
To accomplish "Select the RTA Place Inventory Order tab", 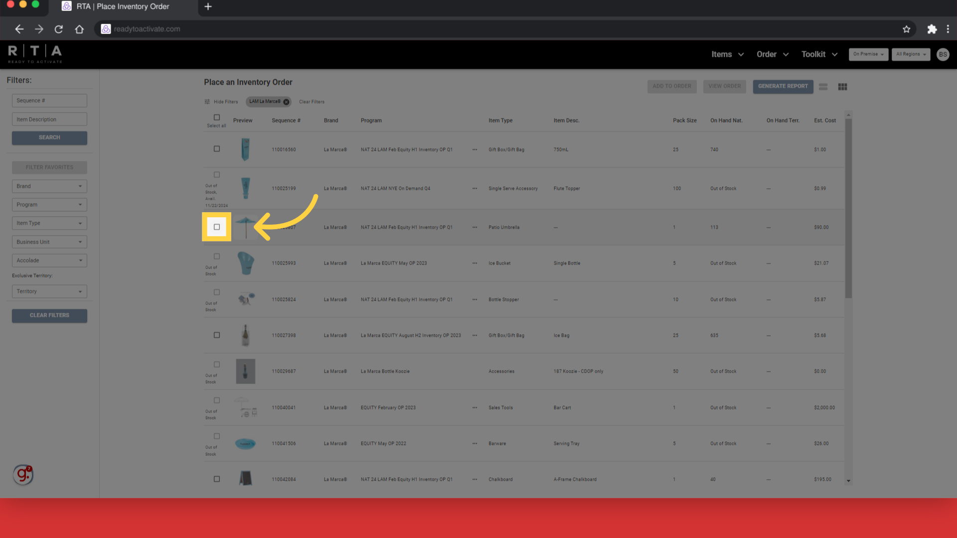I will 123,7.
